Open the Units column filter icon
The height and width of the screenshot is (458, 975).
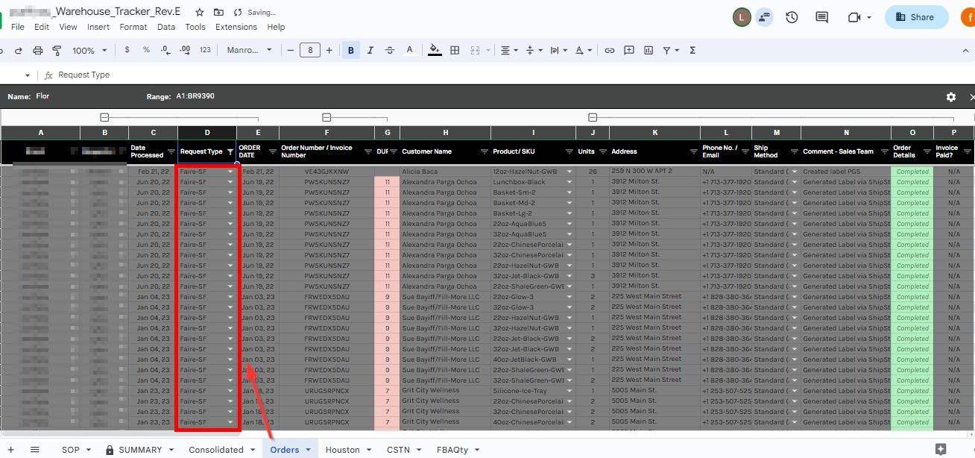click(x=602, y=151)
